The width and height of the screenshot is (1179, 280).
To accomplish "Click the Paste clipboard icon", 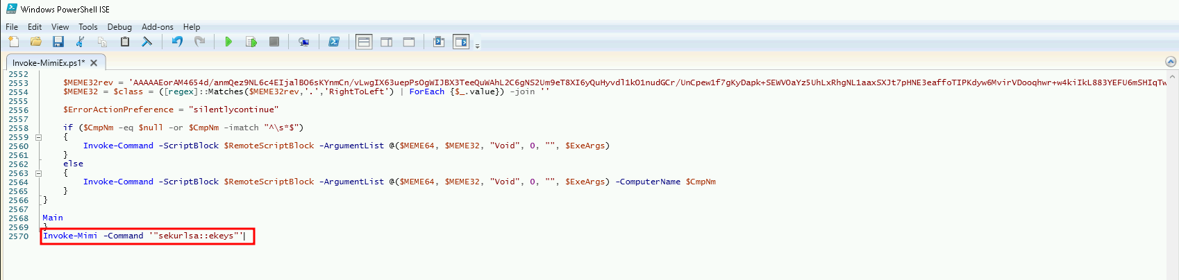I will pyautogui.click(x=125, y=42).
